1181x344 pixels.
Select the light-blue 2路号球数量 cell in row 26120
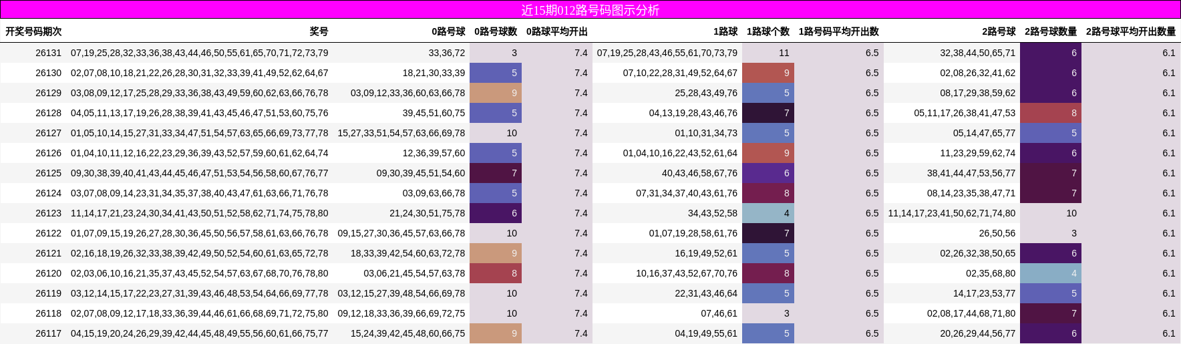[1051, 273]
